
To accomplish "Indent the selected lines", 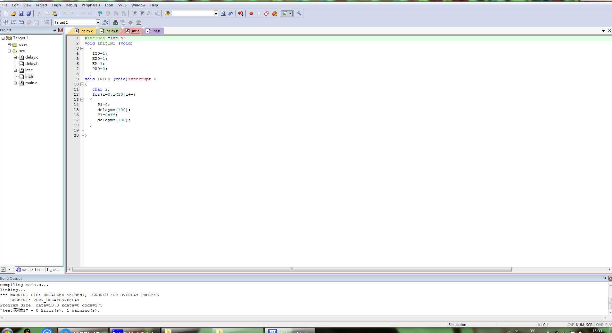I will click(134, 13).
